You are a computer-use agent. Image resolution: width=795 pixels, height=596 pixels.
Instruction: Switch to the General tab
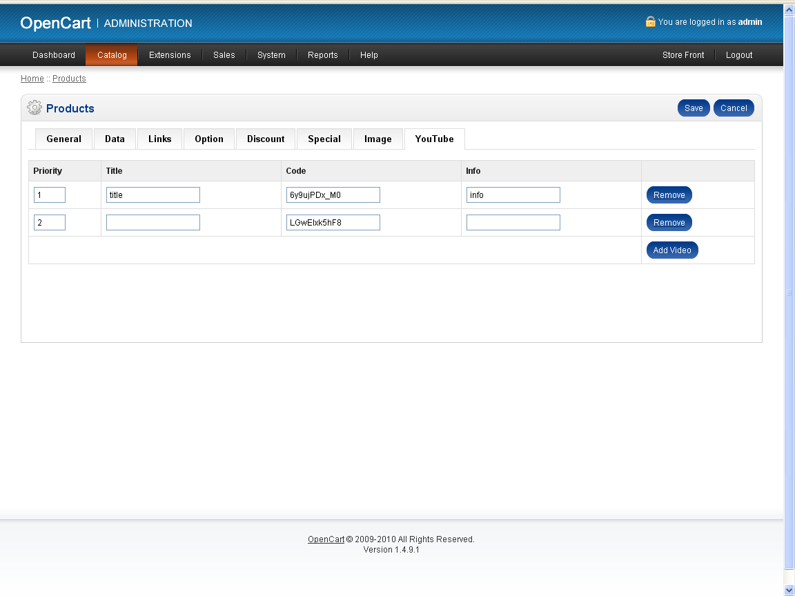(64, 139)
